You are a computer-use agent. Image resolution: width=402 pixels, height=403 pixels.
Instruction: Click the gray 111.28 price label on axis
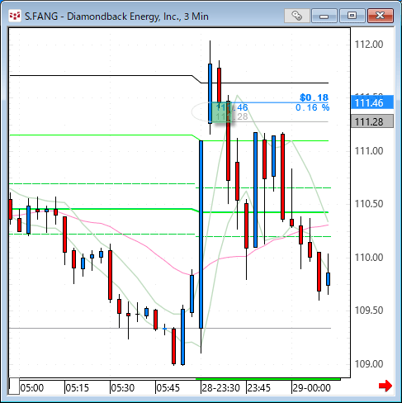tap(372, 121)
